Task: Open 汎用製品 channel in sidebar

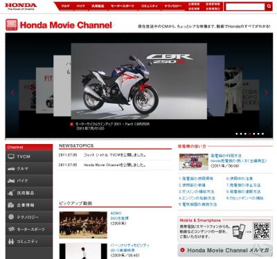Action: [x=29, y=193]
